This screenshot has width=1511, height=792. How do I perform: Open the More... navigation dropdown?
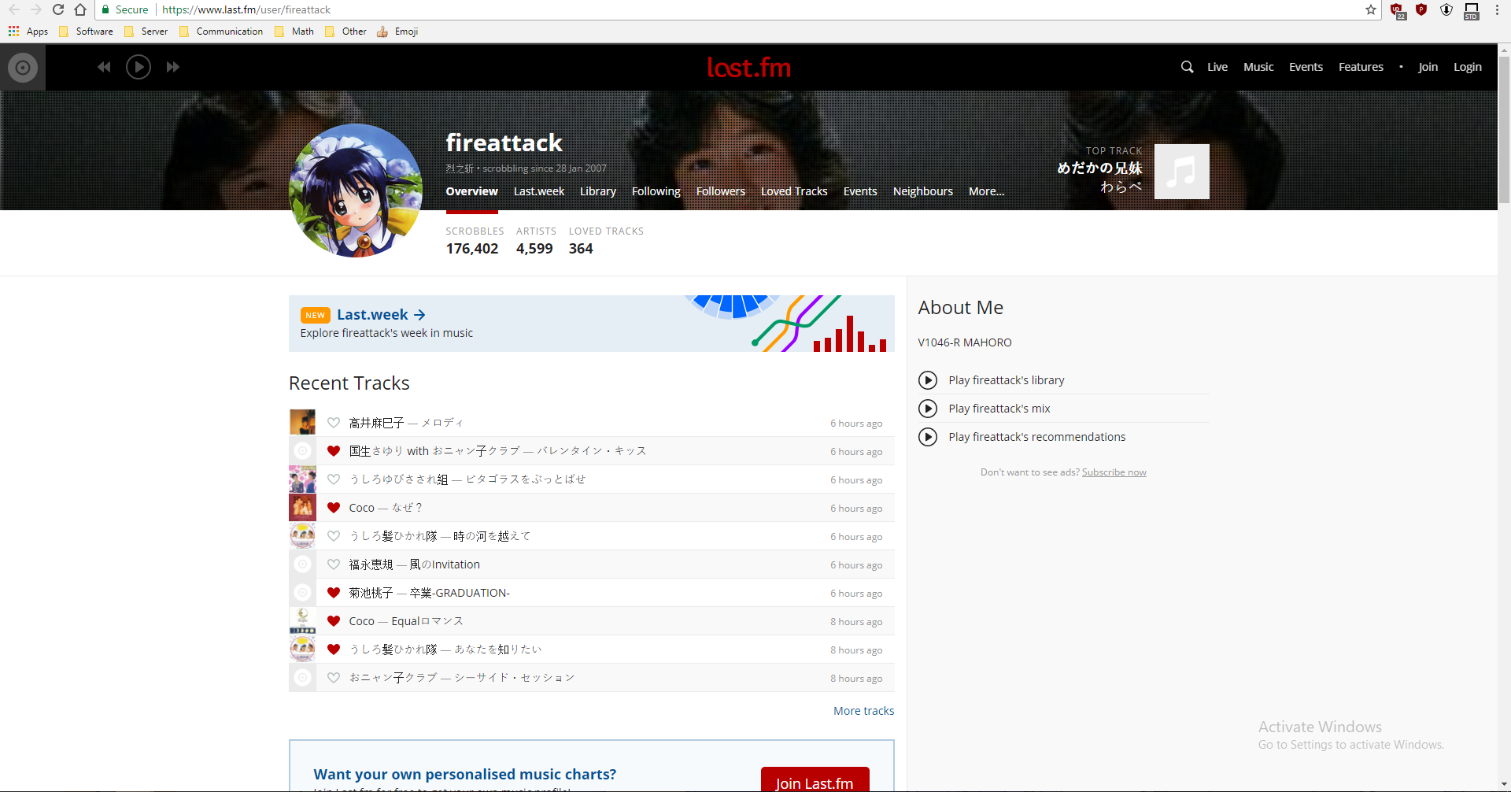pos(986,191)
